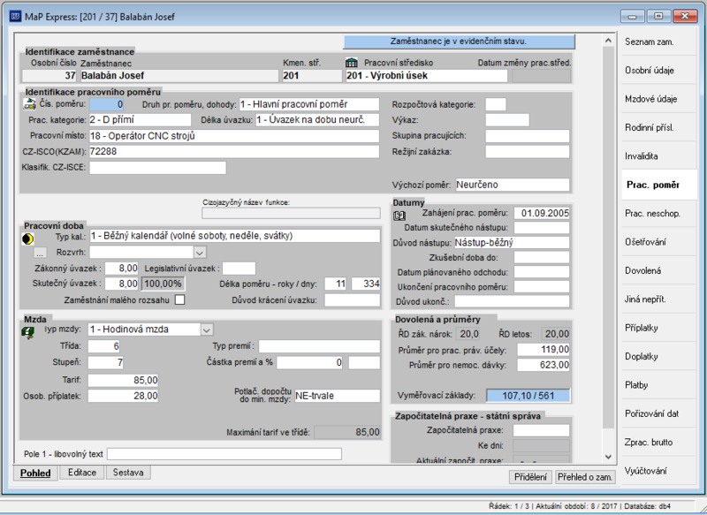707x515 pixels.
Task: Click the Přehled o zam. button
Action: point(585,477)
